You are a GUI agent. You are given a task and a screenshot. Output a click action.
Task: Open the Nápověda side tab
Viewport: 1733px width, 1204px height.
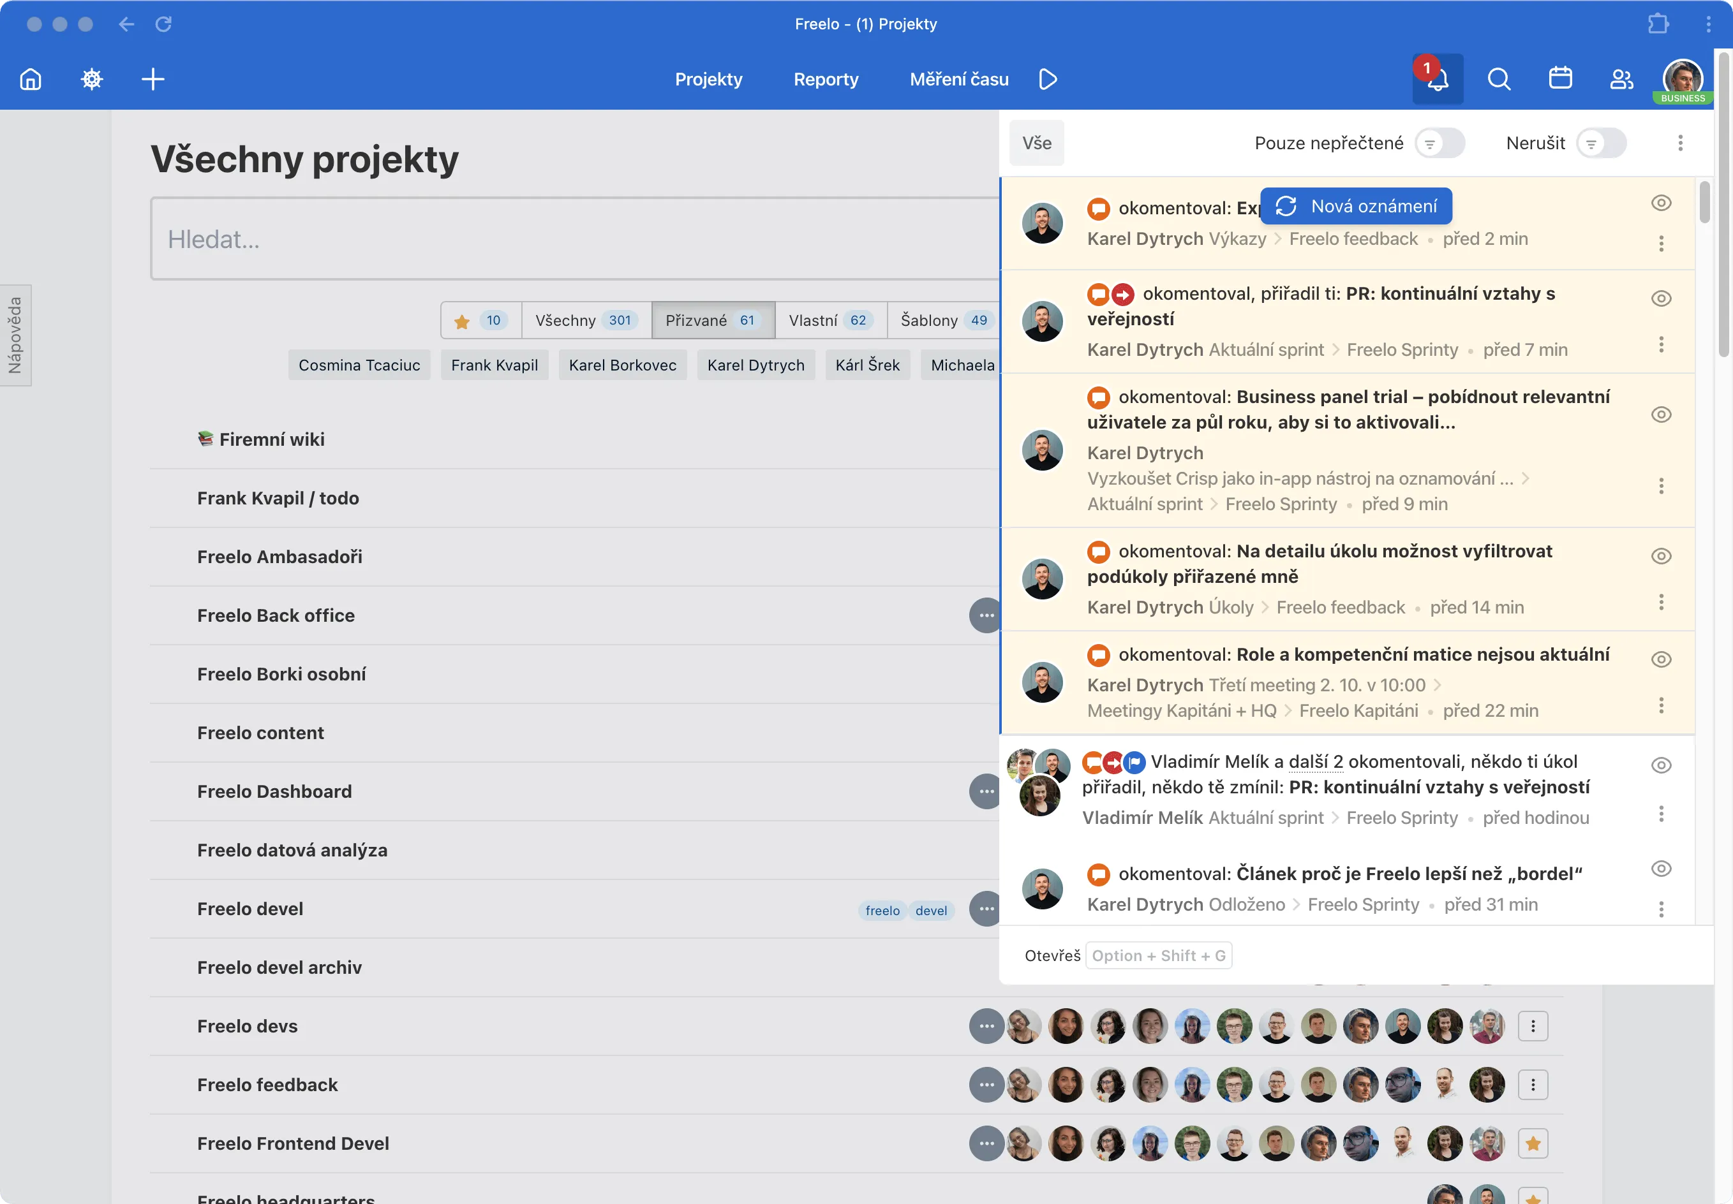[15, 335]
